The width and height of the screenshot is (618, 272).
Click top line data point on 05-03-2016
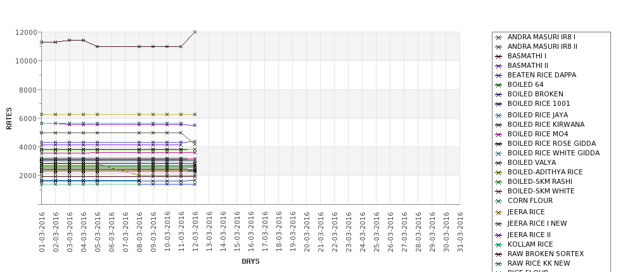(98, 46)
